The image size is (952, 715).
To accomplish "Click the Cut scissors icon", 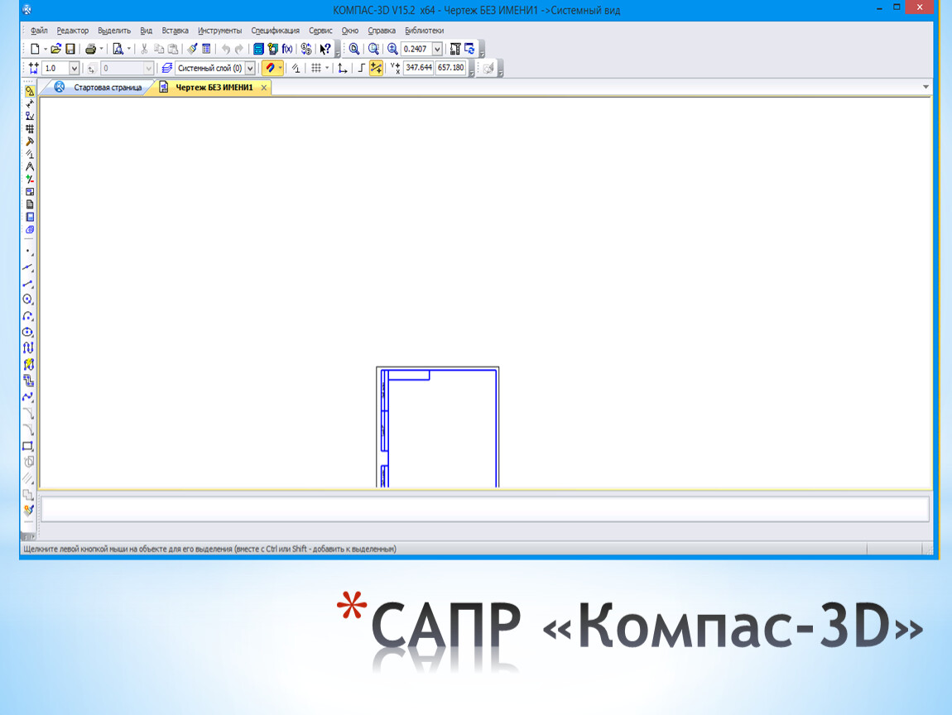I will (145, 49).
